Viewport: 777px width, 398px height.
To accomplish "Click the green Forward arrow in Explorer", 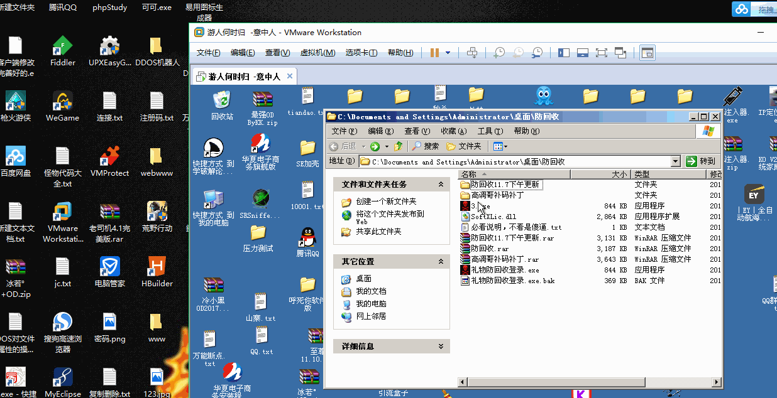I will click(375, 146).
